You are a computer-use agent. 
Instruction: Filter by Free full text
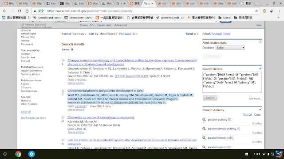(x=28, y=57)
